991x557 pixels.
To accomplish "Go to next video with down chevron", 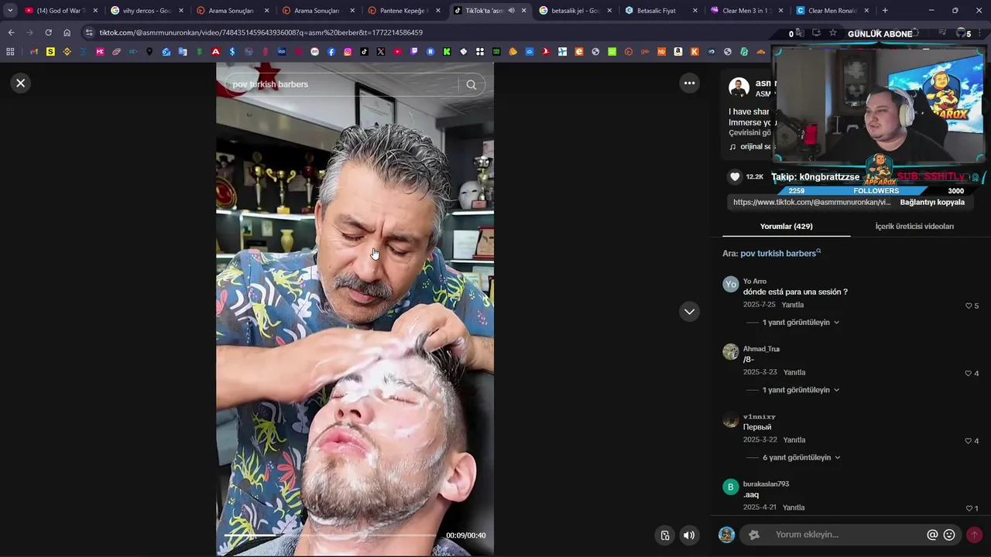I will click(x=689, y=311).
